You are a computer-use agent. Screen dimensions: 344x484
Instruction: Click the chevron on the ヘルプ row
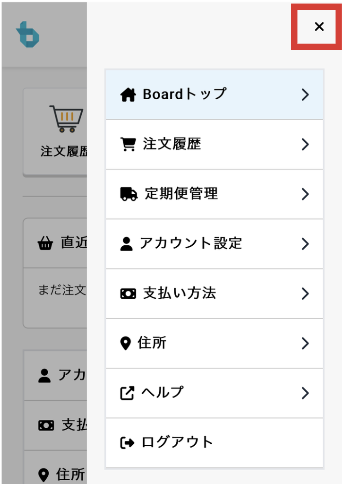305,393
